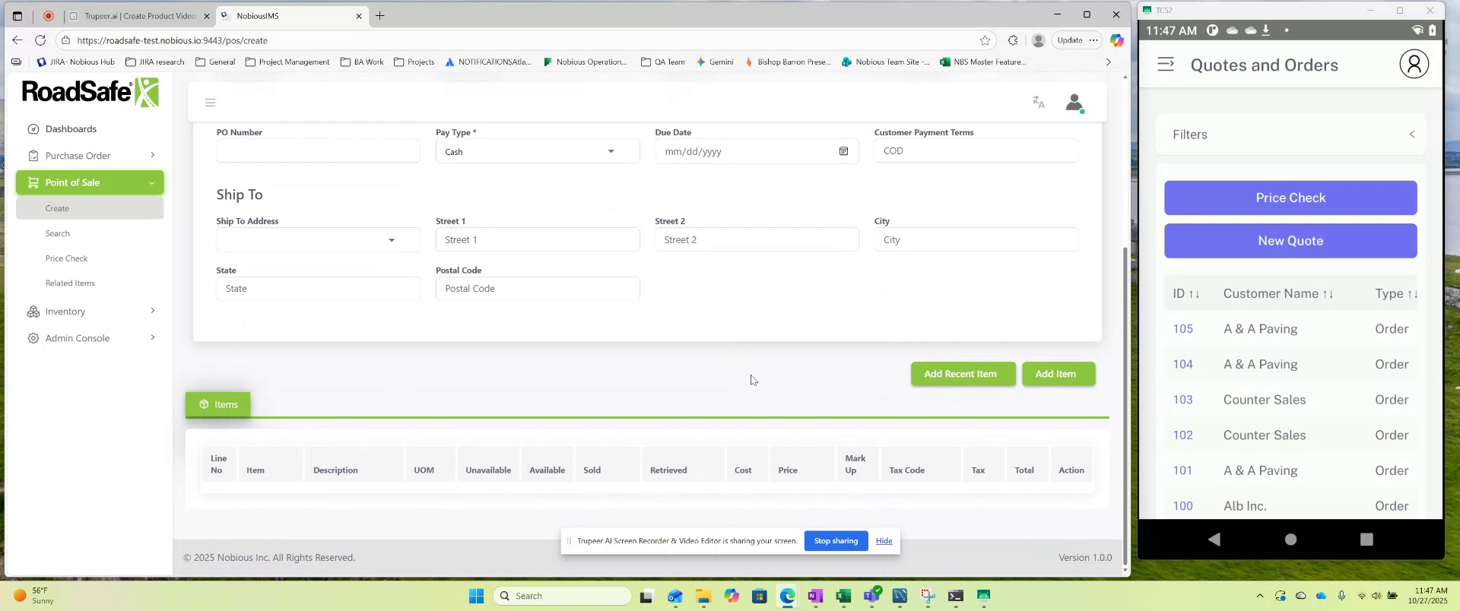Open order 105 in mobile app
The width and height of the screenshot is (1460, 611).
tap(1182, 329)
